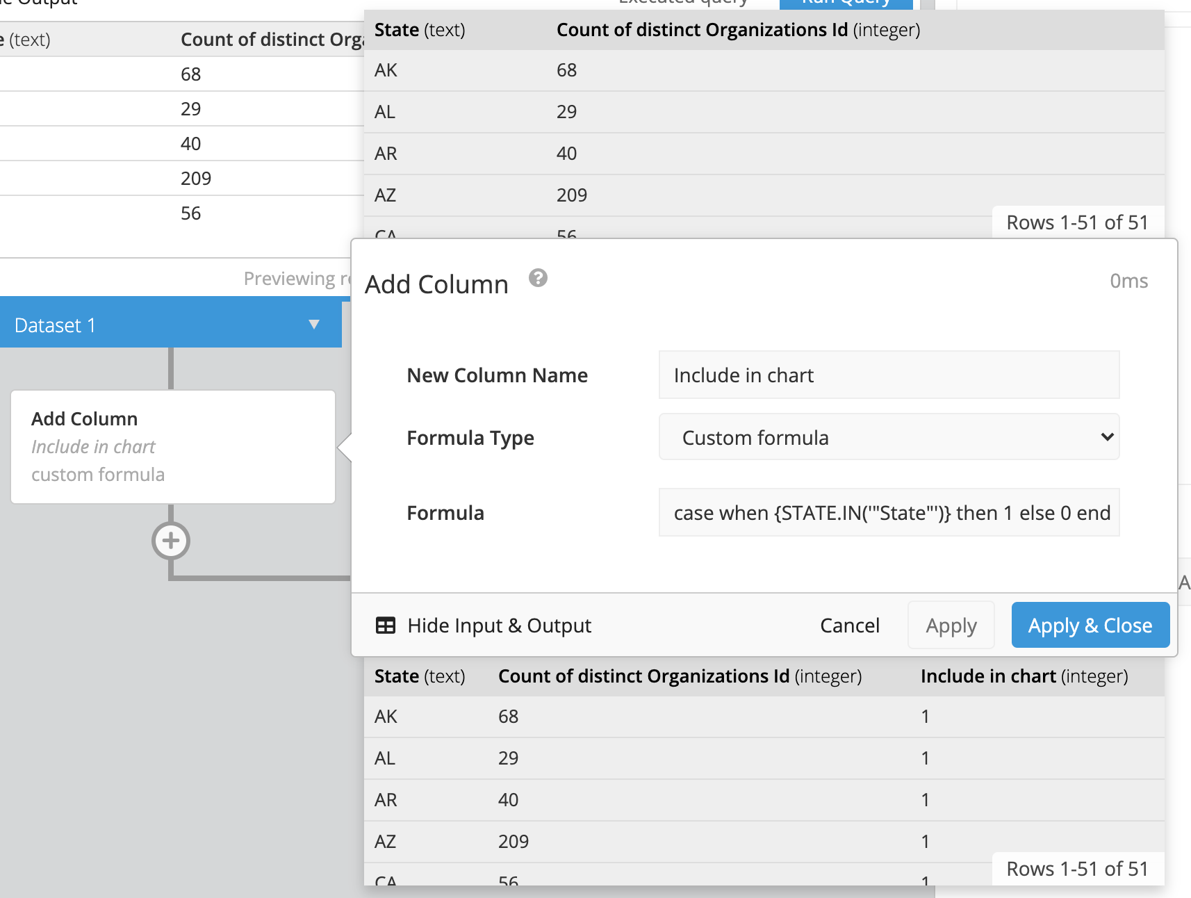Edit the Formula input field

pos(889,513)
